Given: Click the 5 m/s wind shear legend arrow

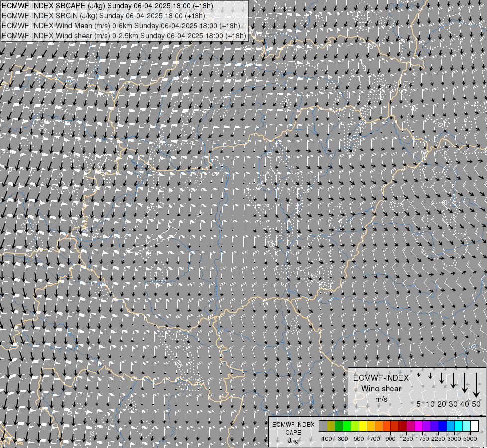Looking at the screenshot, I should 419,375.
